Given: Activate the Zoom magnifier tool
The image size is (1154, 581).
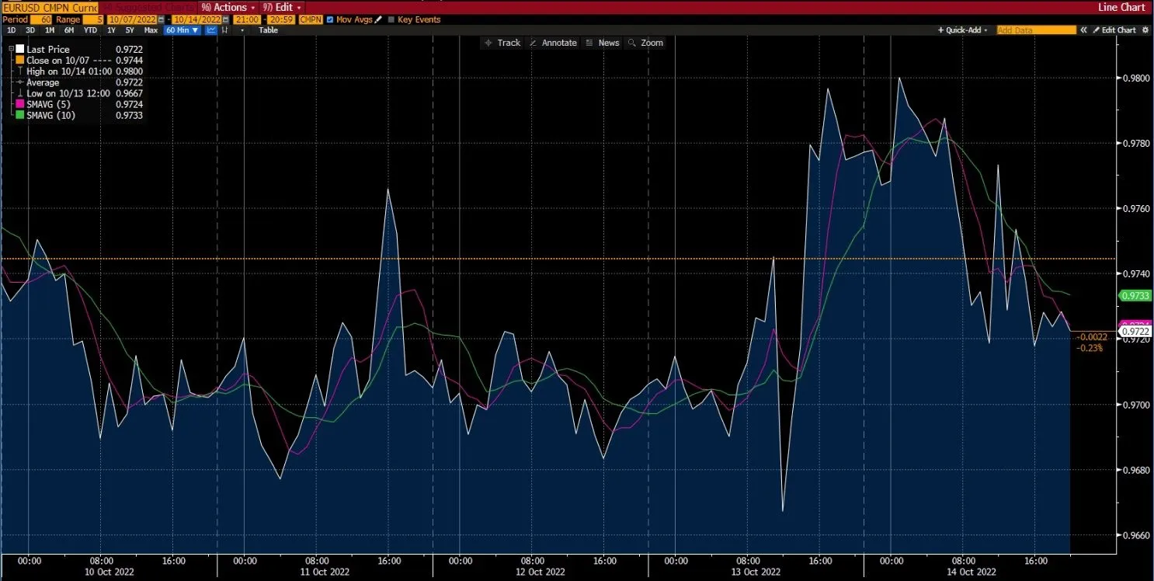Looking at the screenshot, I should 651,43.
